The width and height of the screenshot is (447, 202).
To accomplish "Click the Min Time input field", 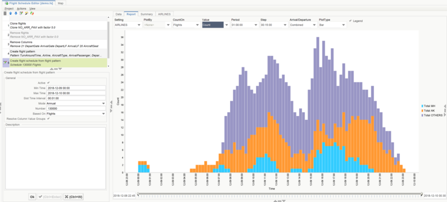I will (76, 88).
